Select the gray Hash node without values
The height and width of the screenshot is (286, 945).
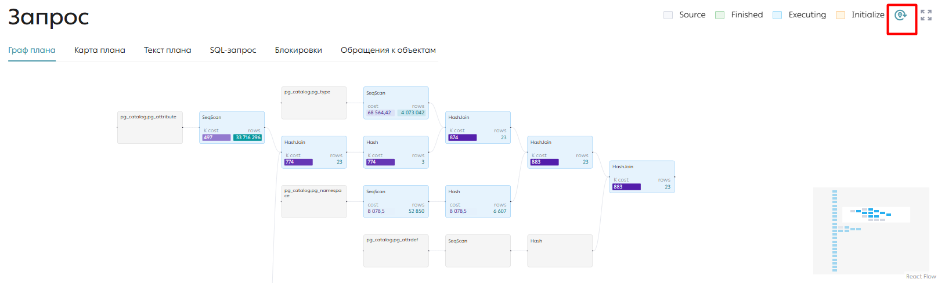(560, 251)
